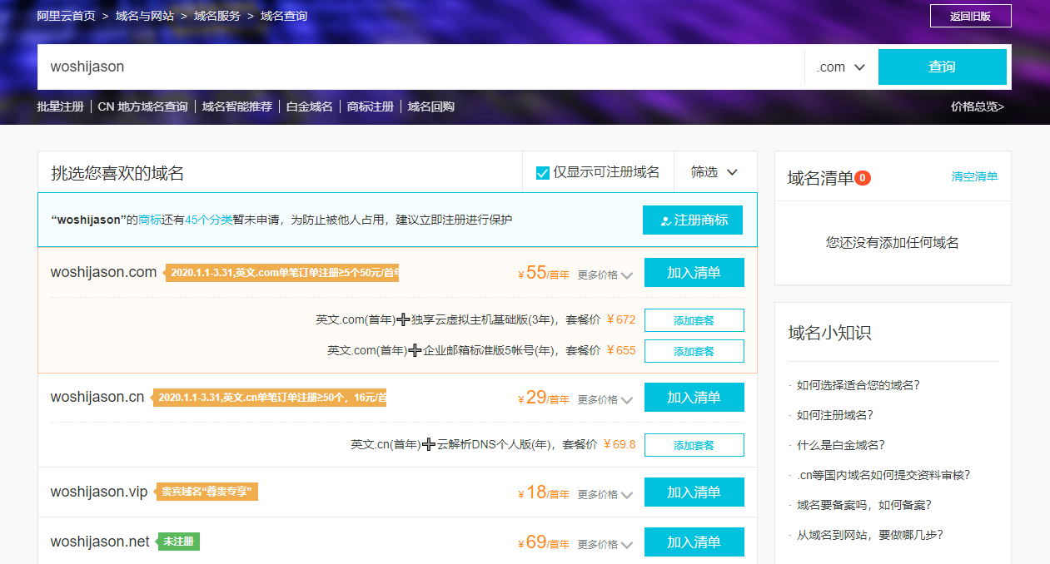The width and height of the screenshot is (1050, 564).
Task: Expand 更多价格 for woshijason.com
Action: 605,275
